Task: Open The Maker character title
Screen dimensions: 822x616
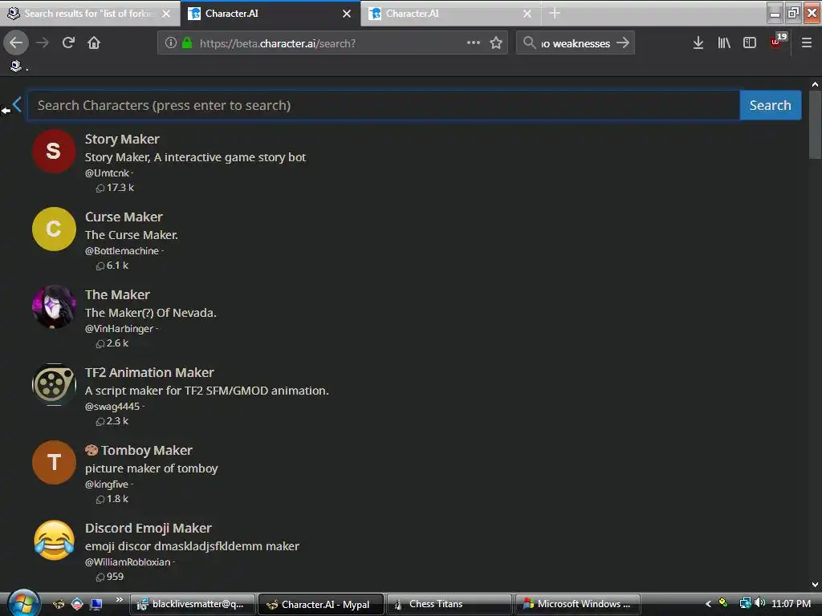Action: point(117,294)
